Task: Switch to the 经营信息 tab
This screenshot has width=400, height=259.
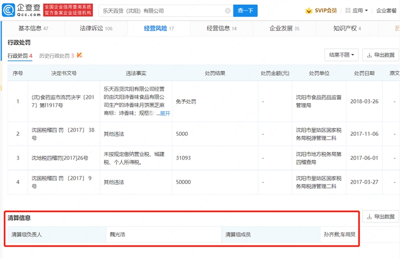Action: (x=221, y=29)
